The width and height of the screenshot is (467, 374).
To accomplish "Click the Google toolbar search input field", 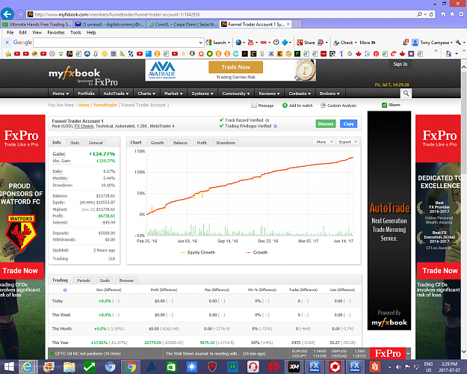I will (x=116, y=43).
